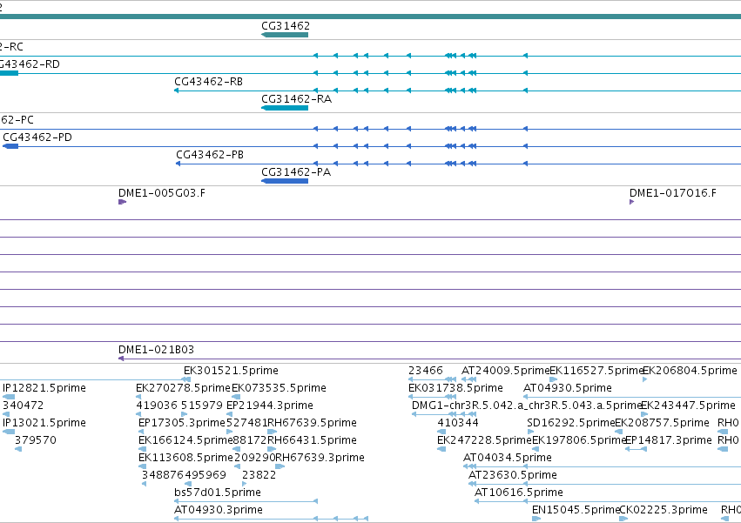Select AT10616.5prime EST label
The width and height of the screenshot is (741, 523).
pyautogui.click(x=519, y=493)
